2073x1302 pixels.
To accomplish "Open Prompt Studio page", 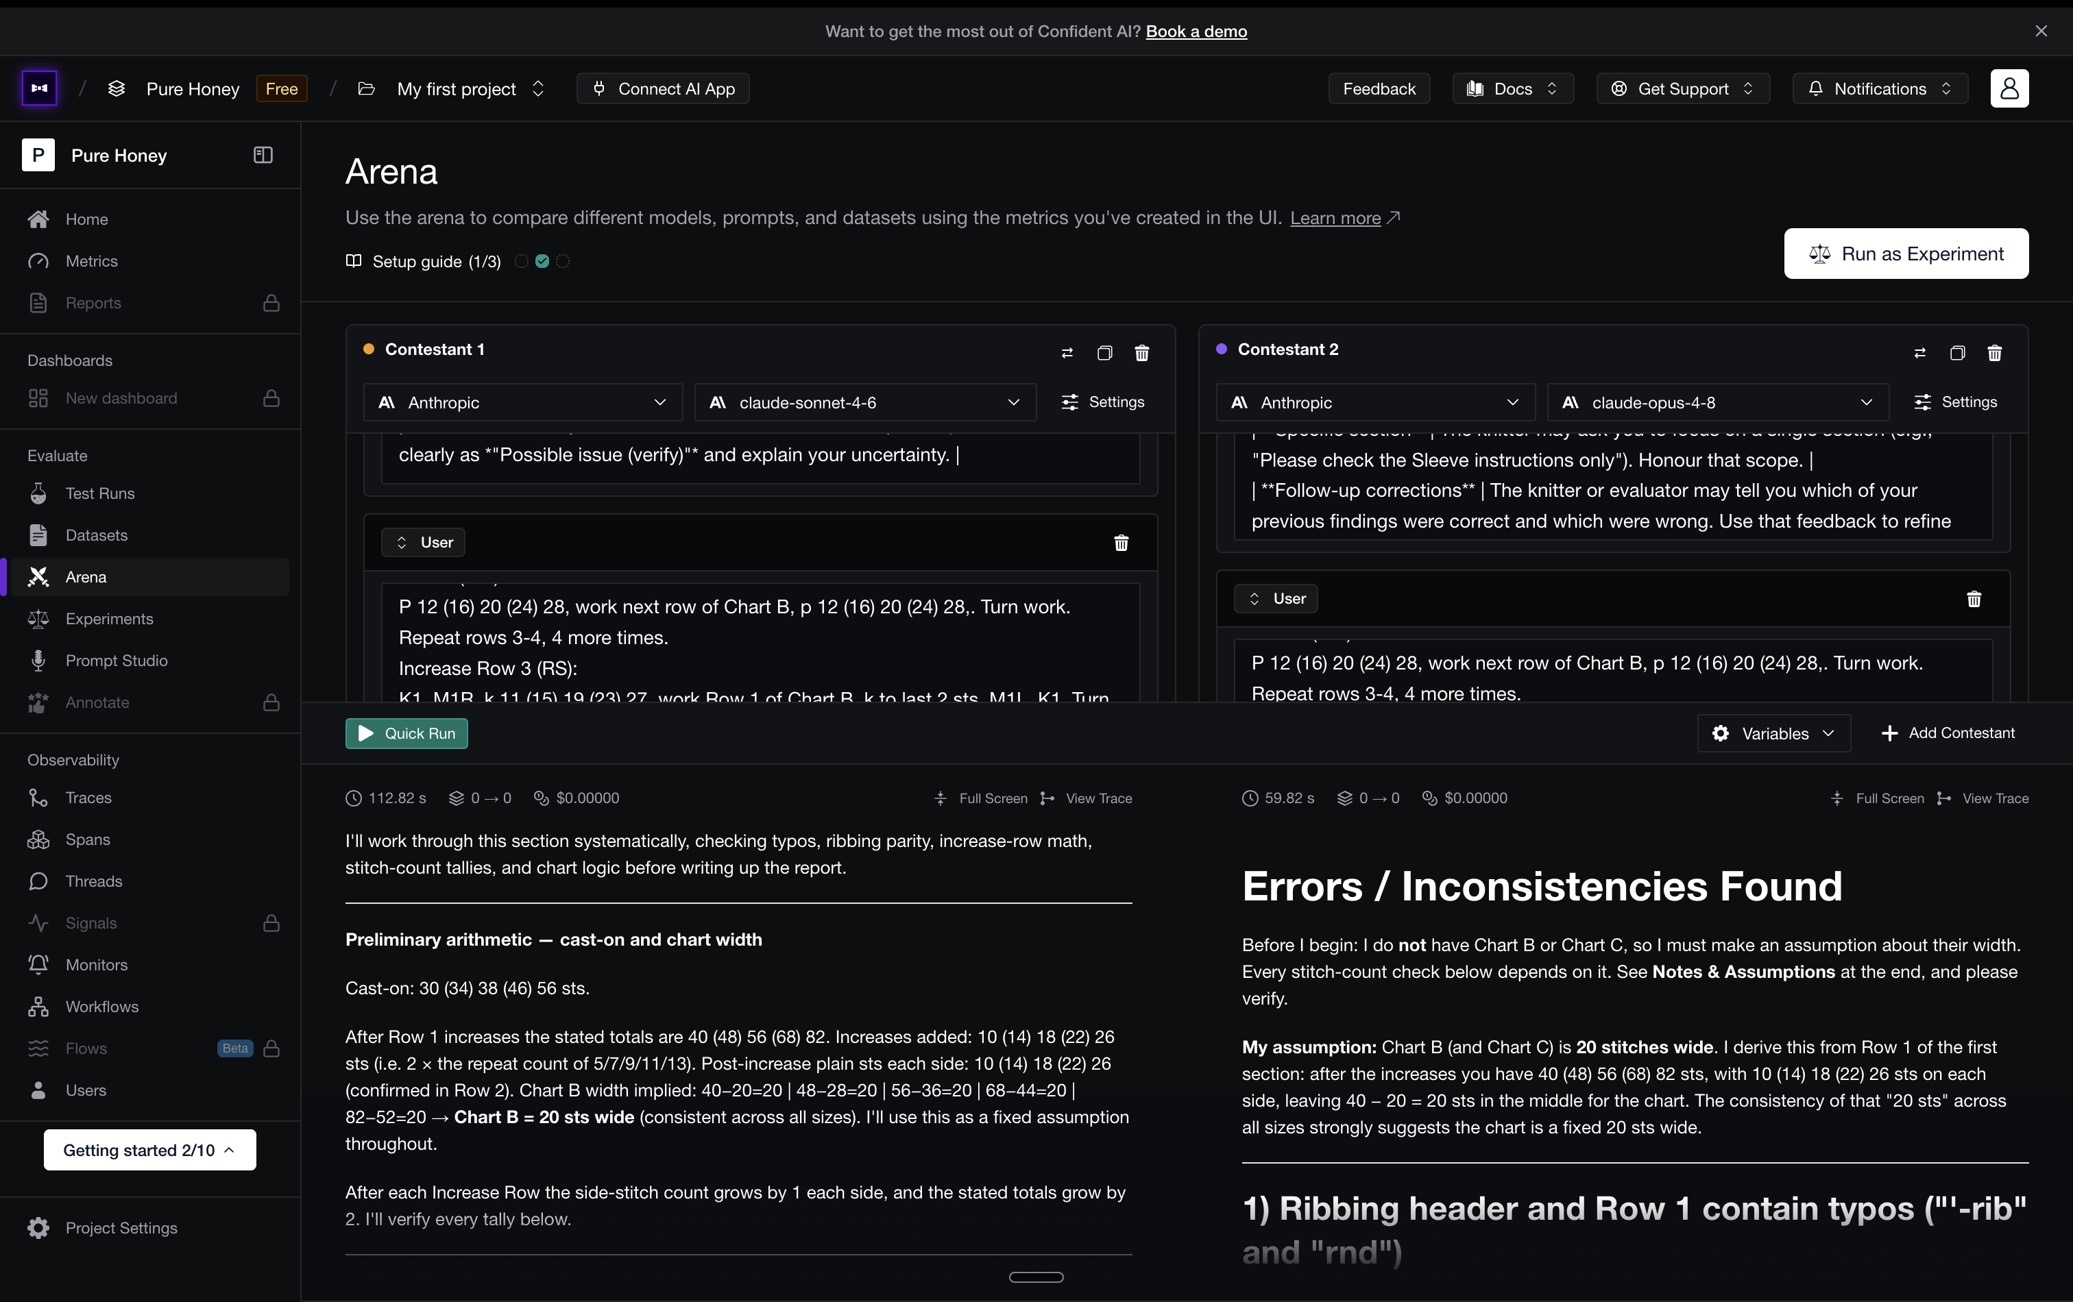I will coord(150,661).
